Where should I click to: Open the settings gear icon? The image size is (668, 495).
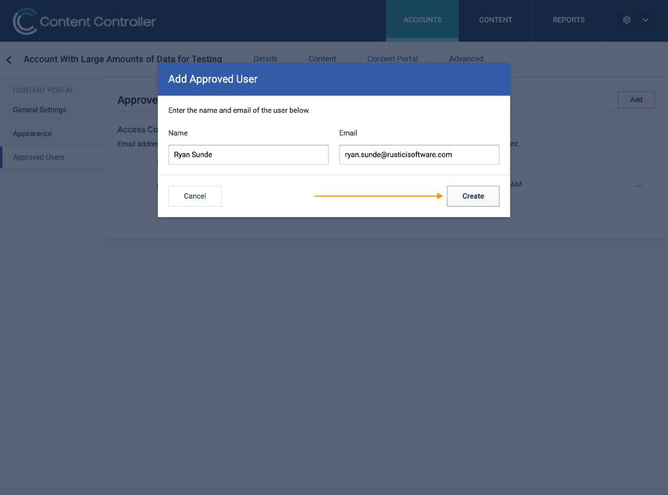point(626,20)
